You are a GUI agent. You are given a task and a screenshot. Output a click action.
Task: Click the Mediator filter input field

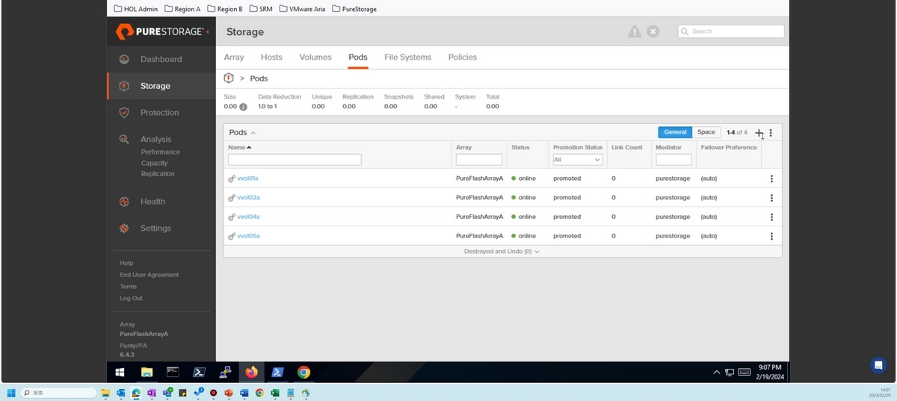click(x=673, y=160)
